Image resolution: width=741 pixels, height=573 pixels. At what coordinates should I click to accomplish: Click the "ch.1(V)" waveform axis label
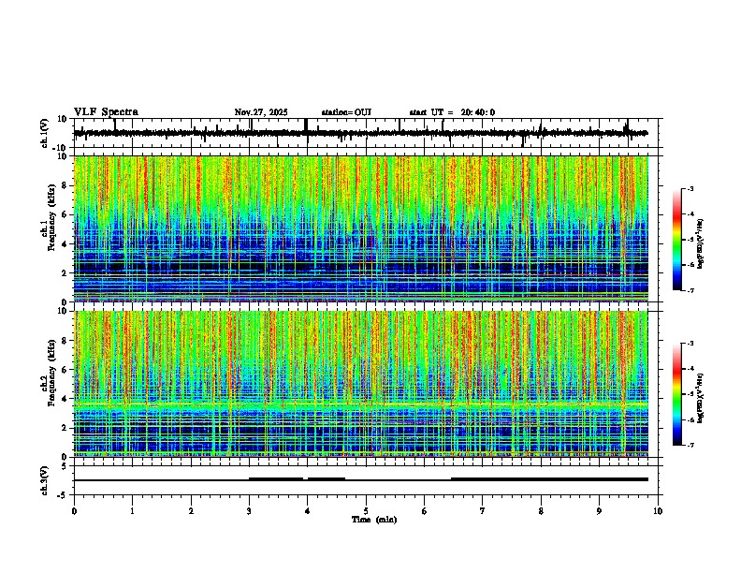click(45, 133)
